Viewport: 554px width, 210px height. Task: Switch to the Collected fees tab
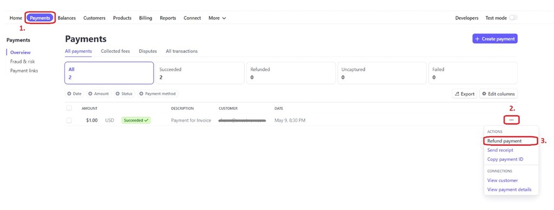point(115,51)
